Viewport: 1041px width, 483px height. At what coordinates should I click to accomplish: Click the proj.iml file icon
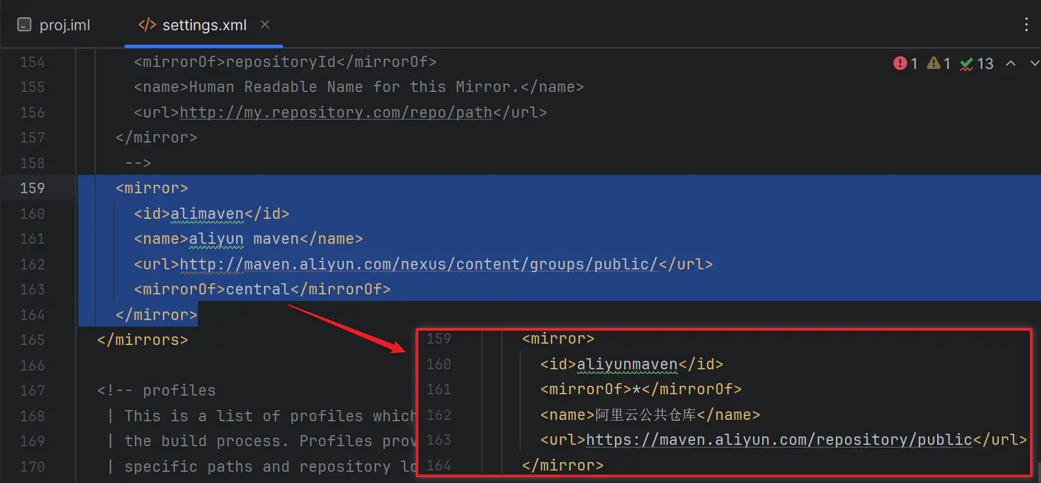[24, 25]
